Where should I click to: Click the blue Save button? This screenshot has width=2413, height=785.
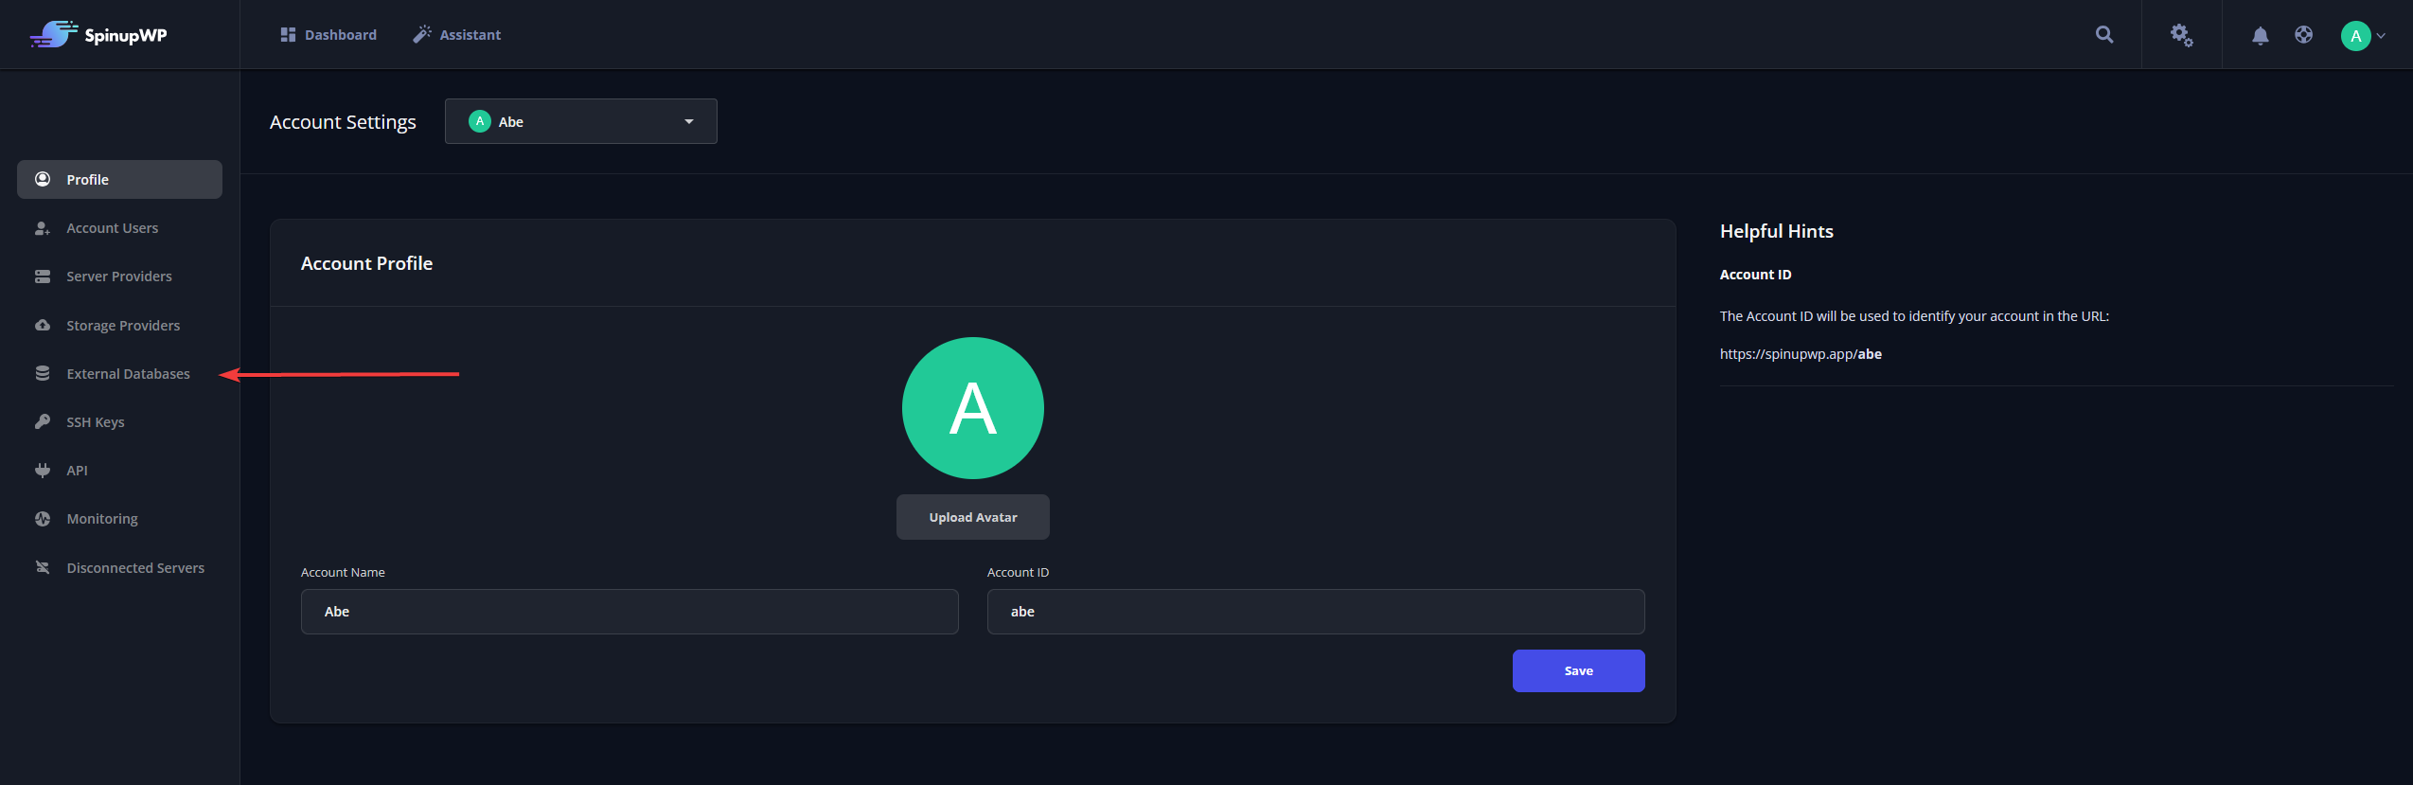click(x=1577, y=670)
